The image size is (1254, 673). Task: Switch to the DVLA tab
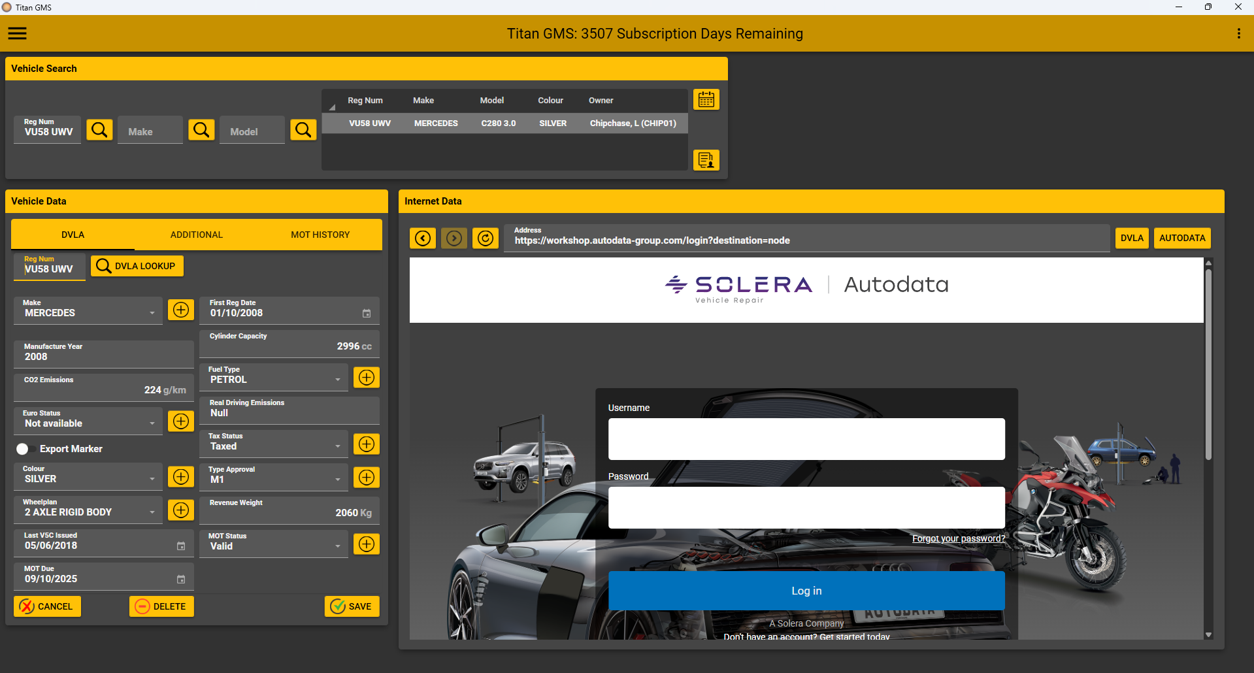(x=73, y=235)
